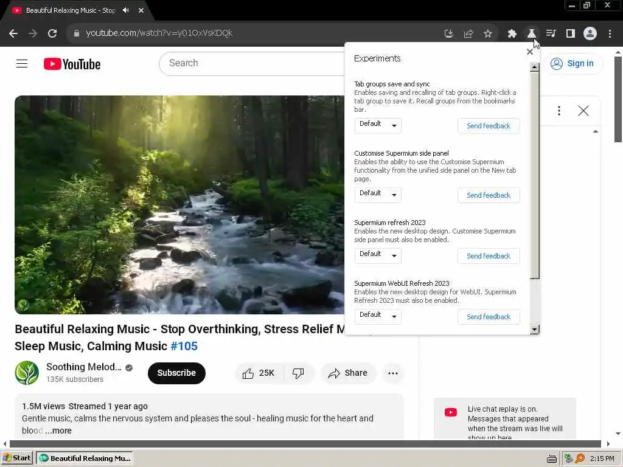The width and height of the screenshot is (623, 467).
Task: Send feedback for Customise Supermium side panel
Action: (489, 195)
